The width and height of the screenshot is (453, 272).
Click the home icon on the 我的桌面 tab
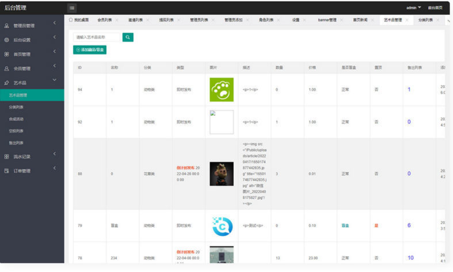coord(71,19)
